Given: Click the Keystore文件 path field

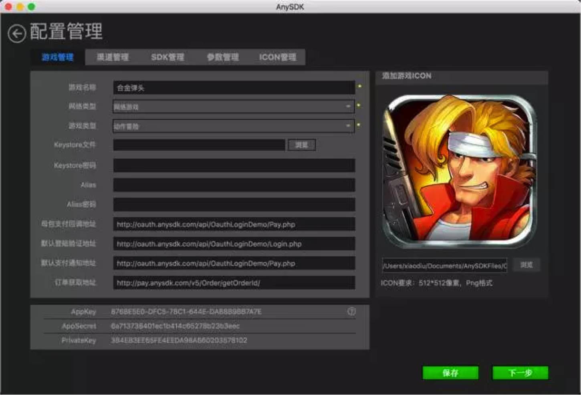Looking at the screenshot, I should pyautogui.click(x=199, y=145).
